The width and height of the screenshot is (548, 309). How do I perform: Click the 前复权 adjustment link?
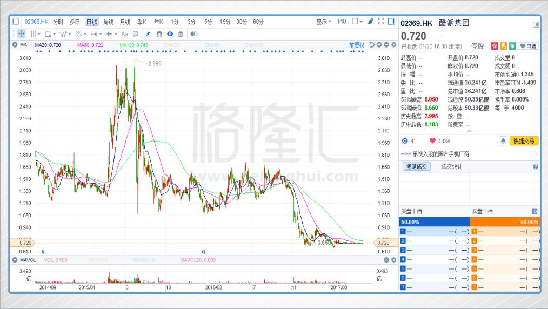357,45
